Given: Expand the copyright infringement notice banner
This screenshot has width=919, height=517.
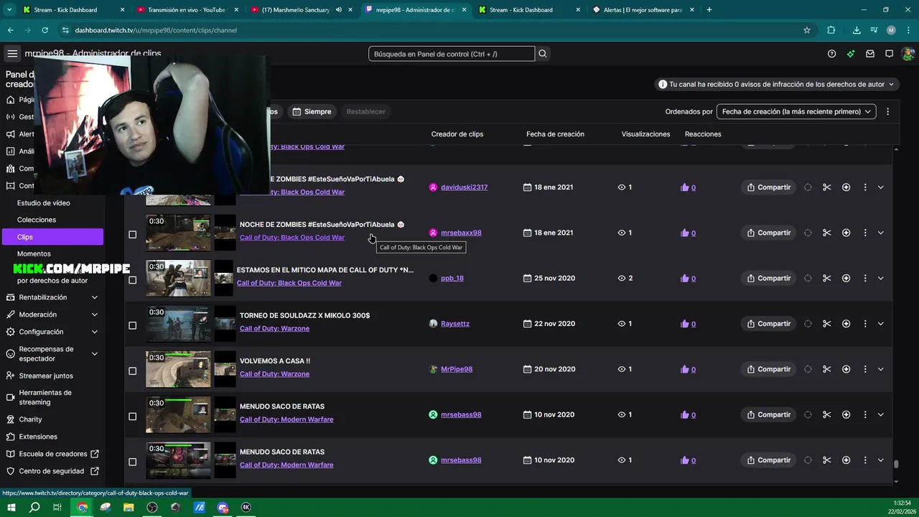Looking at the screenshot, I should (776, 84).
